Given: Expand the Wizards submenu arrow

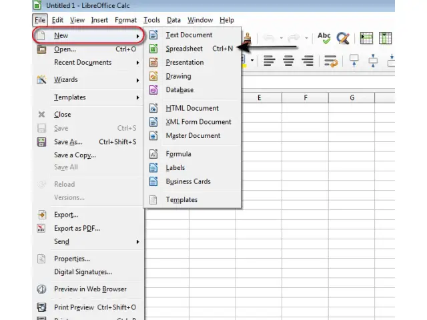Looking at the screenshot, I should tap(138, 80).
